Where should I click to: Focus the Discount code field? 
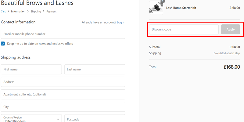pos(184,29)
